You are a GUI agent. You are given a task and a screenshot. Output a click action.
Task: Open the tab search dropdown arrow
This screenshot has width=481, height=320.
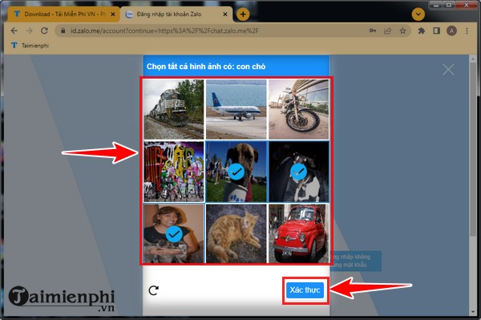click(x=418, y=14)
